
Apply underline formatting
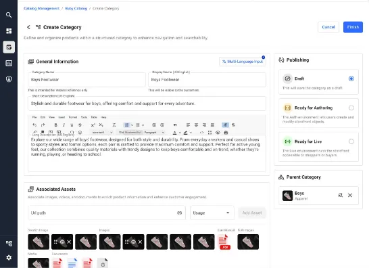[x=72, y=125]
